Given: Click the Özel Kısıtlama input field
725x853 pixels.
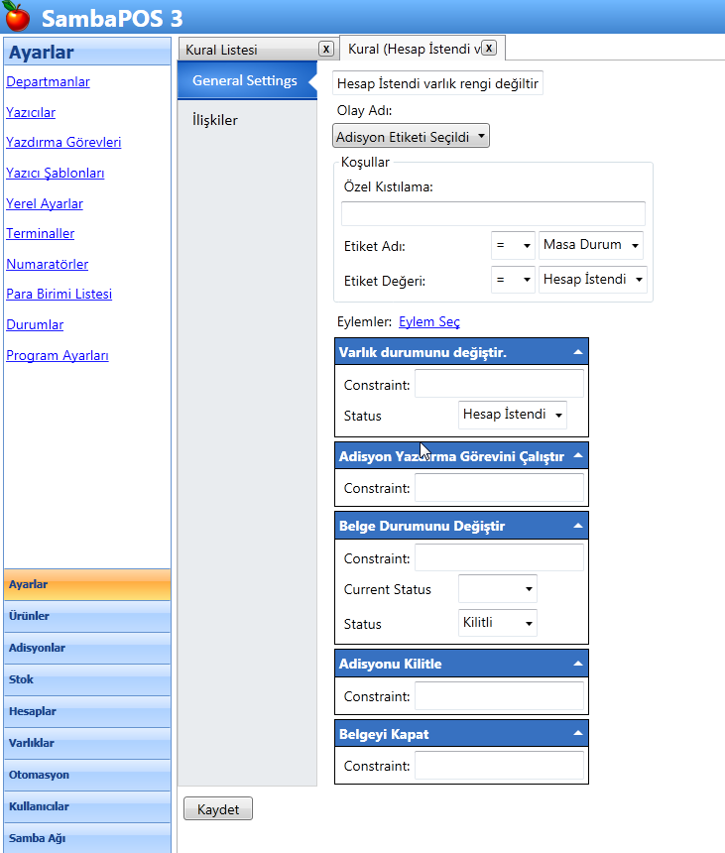Looking at the screenshot, I should click(x=493, y=213).
